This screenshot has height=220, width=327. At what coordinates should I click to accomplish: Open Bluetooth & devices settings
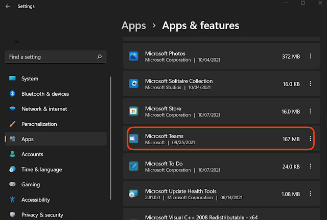(x=56, y=94)
